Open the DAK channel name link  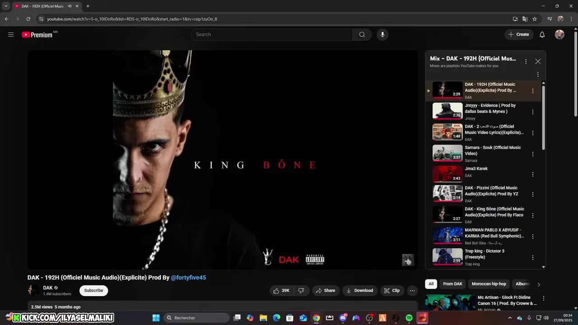click(48, 288)
